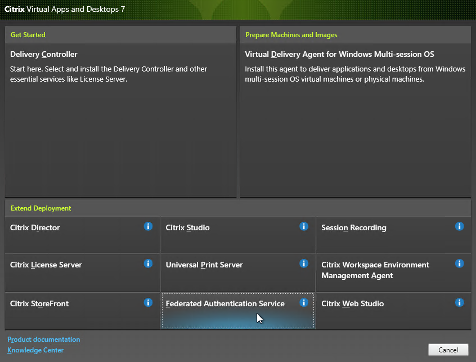Open info icon for Citrix Director
The width and height of the screenshot is (476, 362).
pyautogui.click(x=148, y=226)
